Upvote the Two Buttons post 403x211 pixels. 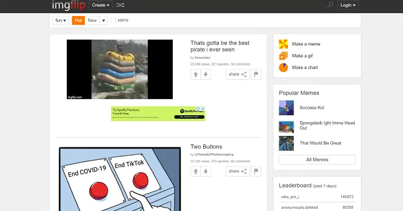click(196, 171)
